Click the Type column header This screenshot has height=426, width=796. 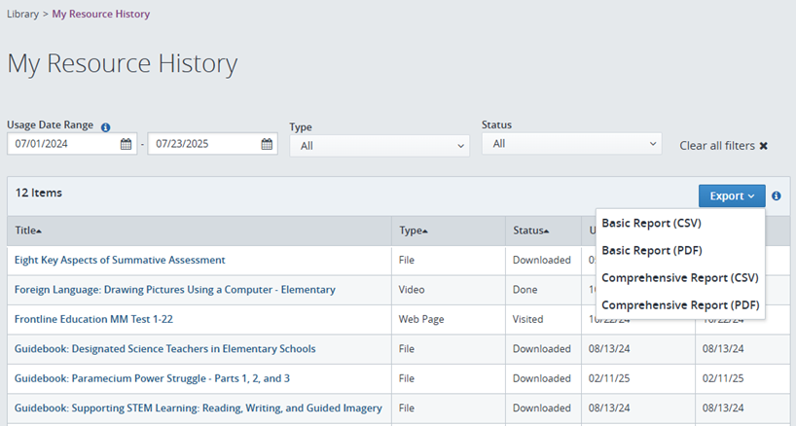pos(449,231)
